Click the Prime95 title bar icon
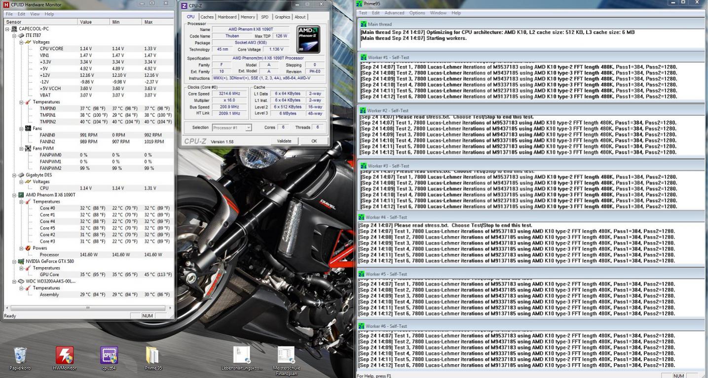Screen dimensions: 708x378 (359, 4)
